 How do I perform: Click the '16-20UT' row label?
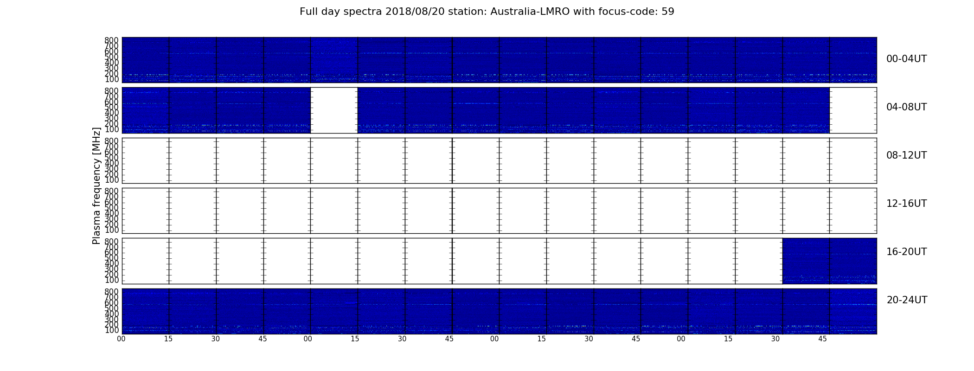(906, 252)
